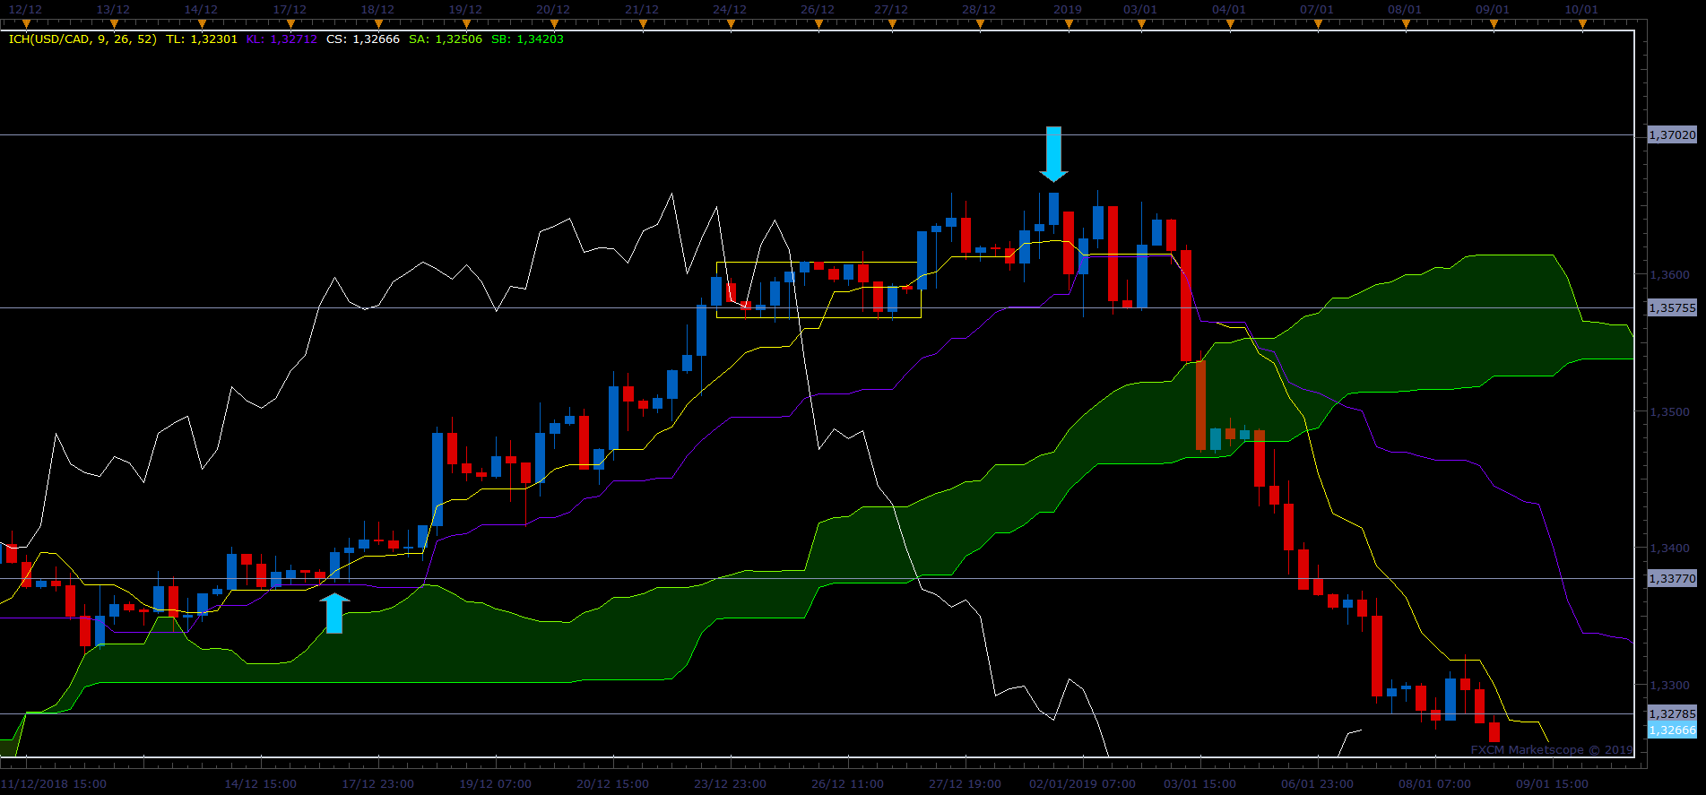Select the orange day marker below 24/12
The image size is (1706, 795).
click(731, 24)
